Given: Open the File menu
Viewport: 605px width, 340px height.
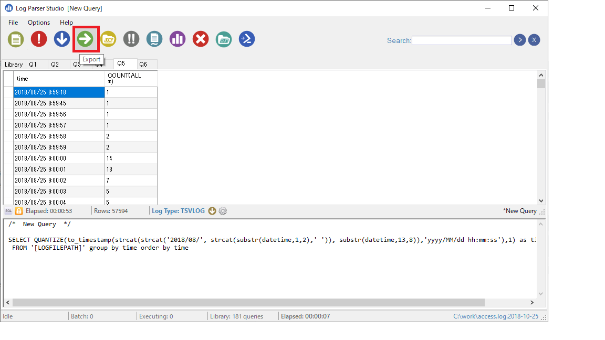Looking at the screenshot, I should coord(13,23).
